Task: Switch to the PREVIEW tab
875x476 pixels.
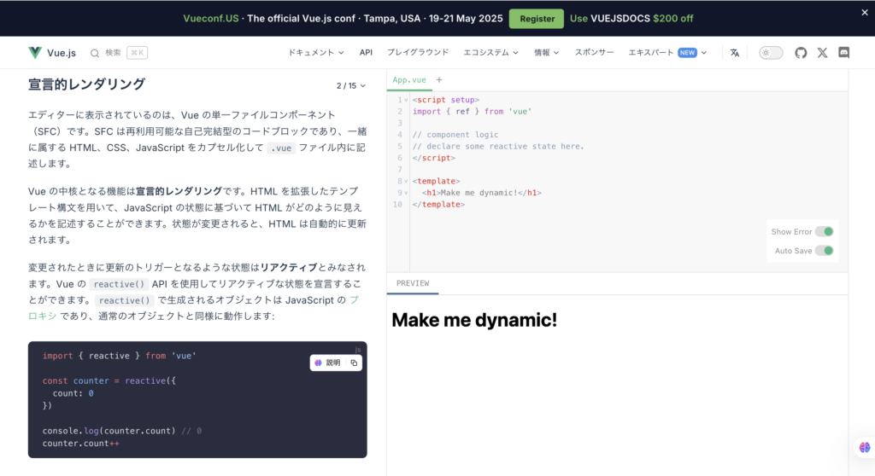Action: (x=413, y=283)
